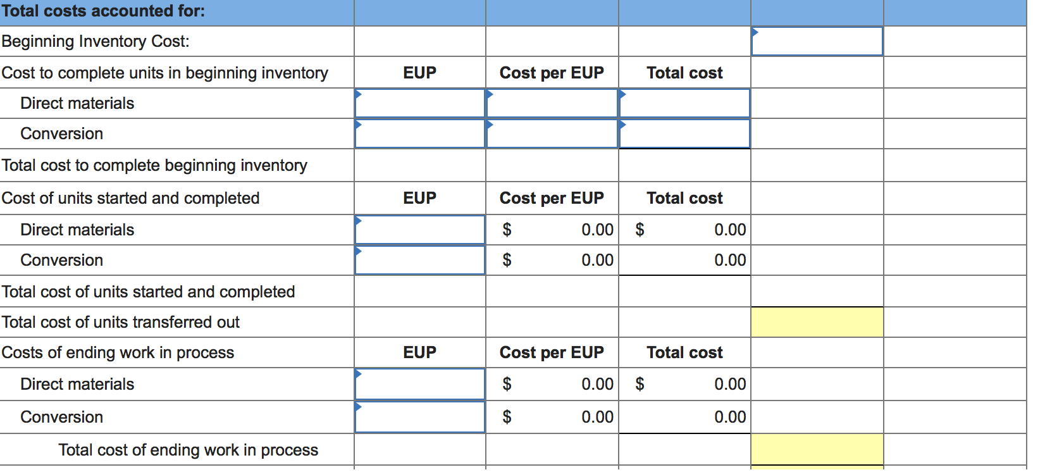Select the Beginning Inventory Cost input cell
This screenshot has width=1045, height=472.
[817, 41]
